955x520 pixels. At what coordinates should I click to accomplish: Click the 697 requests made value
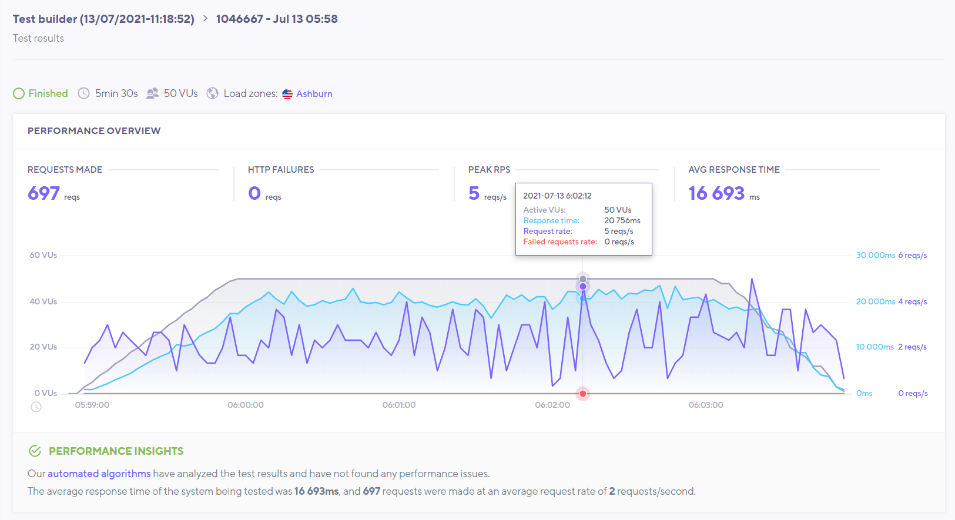44,193
